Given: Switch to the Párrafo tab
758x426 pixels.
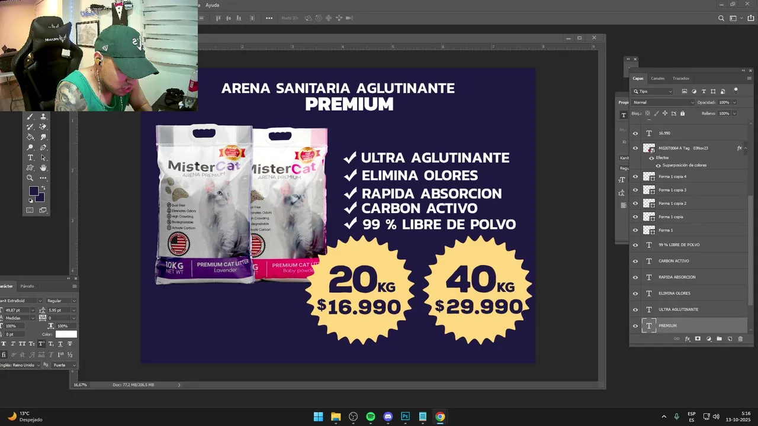Looking at the screenshot, I should [27, 286].
